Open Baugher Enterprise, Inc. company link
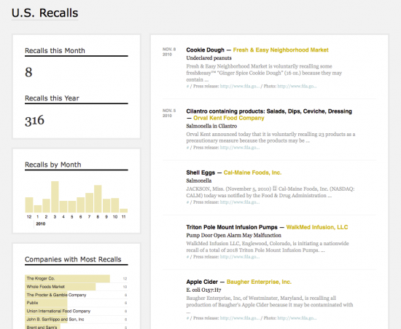Image resolution: width=401 pixels, height=329 pixels. (x=259, y=282)
